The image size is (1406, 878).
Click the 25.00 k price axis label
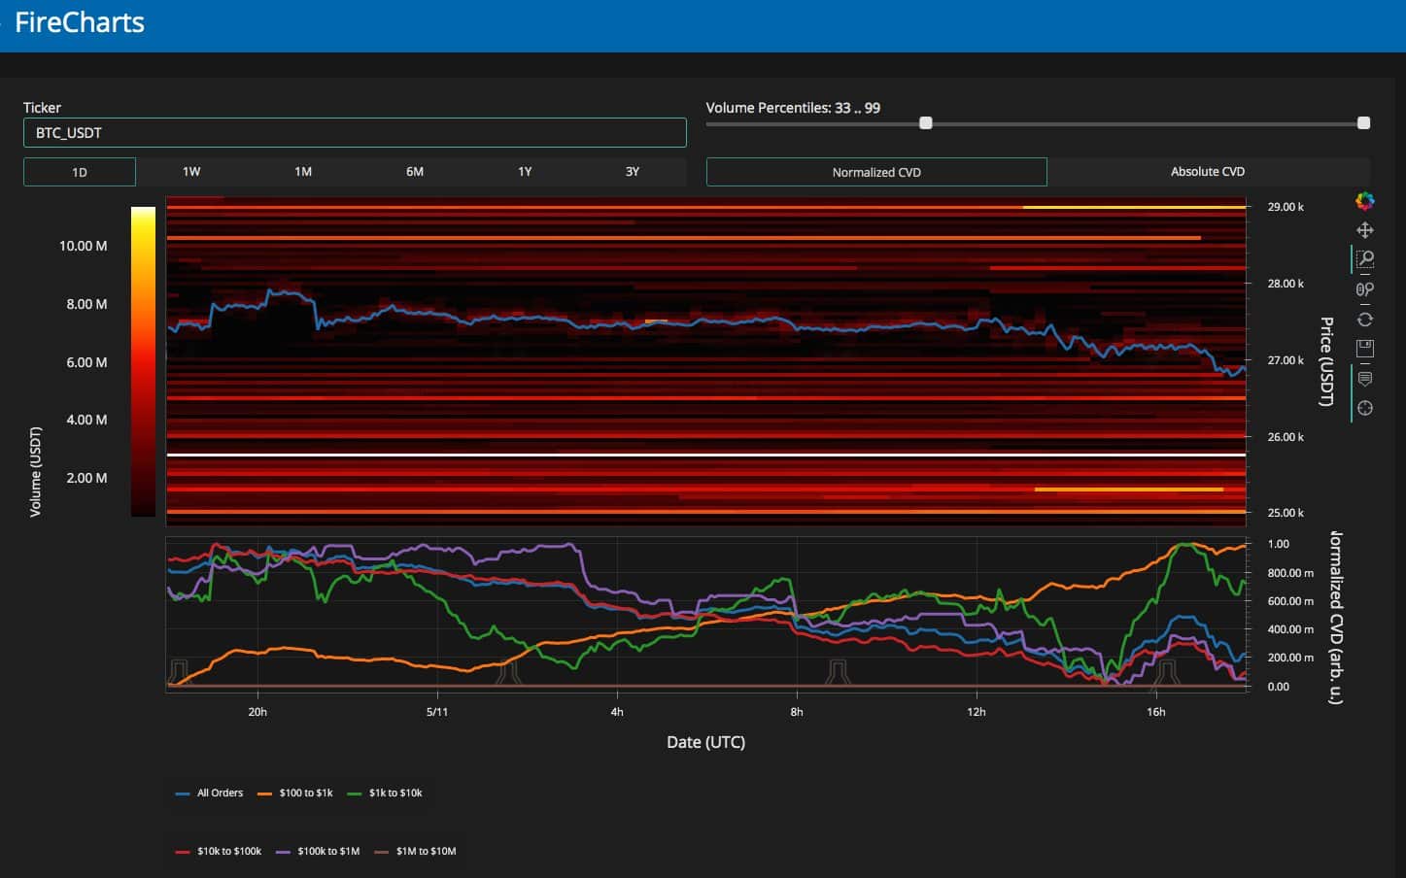coord(1286,513)
